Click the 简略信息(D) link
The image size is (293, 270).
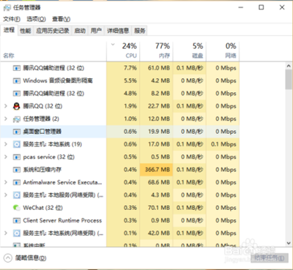[x=31, y=258]
